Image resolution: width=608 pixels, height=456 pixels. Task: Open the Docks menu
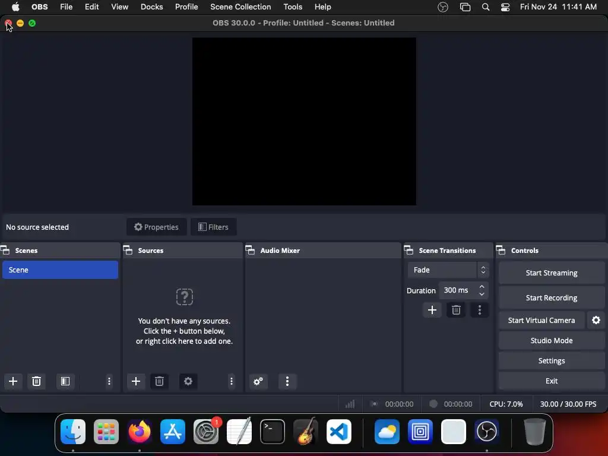coord(151,7)
